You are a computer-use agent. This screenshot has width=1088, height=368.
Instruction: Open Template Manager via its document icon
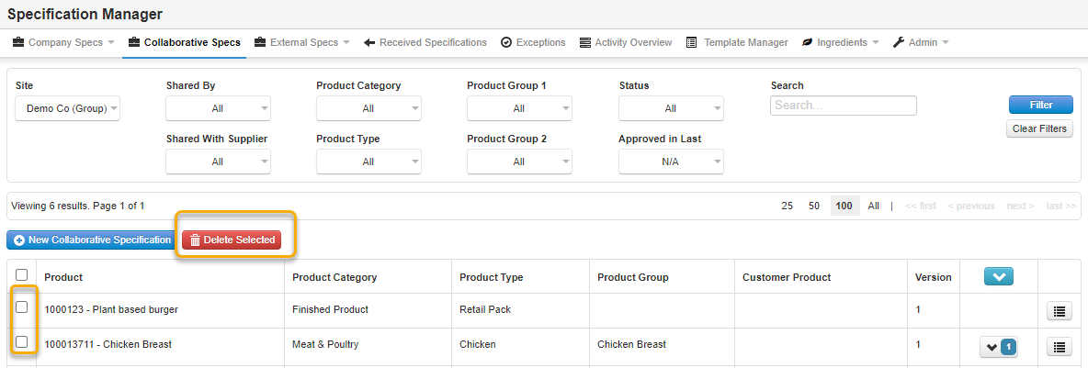coord(694,42)
